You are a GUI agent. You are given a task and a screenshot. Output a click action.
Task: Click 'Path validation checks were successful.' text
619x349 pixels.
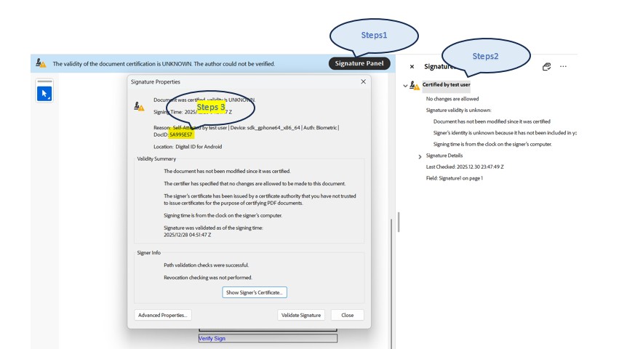206,265
